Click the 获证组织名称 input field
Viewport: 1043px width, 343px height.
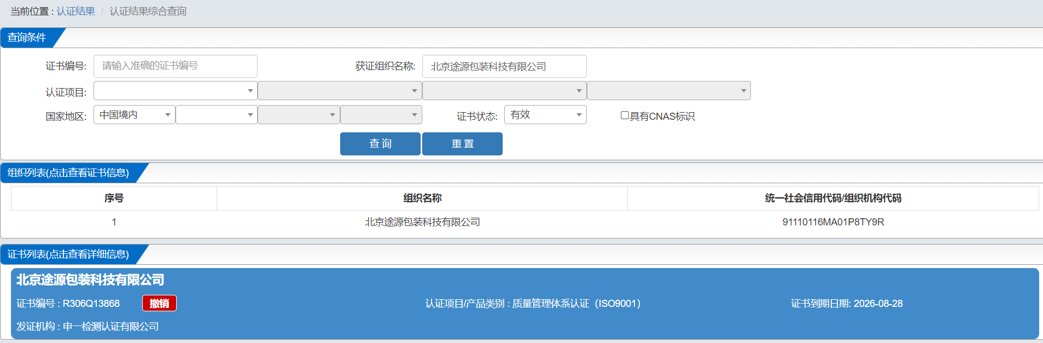coord(504,66)
